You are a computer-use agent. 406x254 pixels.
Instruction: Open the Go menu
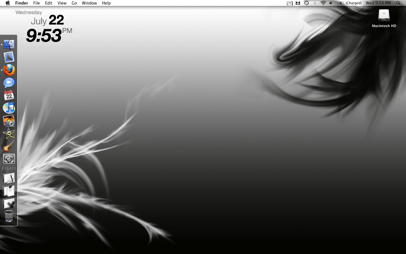click(x=74, y=3)
